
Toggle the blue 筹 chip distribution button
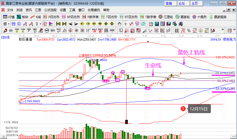click(x=13, y=24)
